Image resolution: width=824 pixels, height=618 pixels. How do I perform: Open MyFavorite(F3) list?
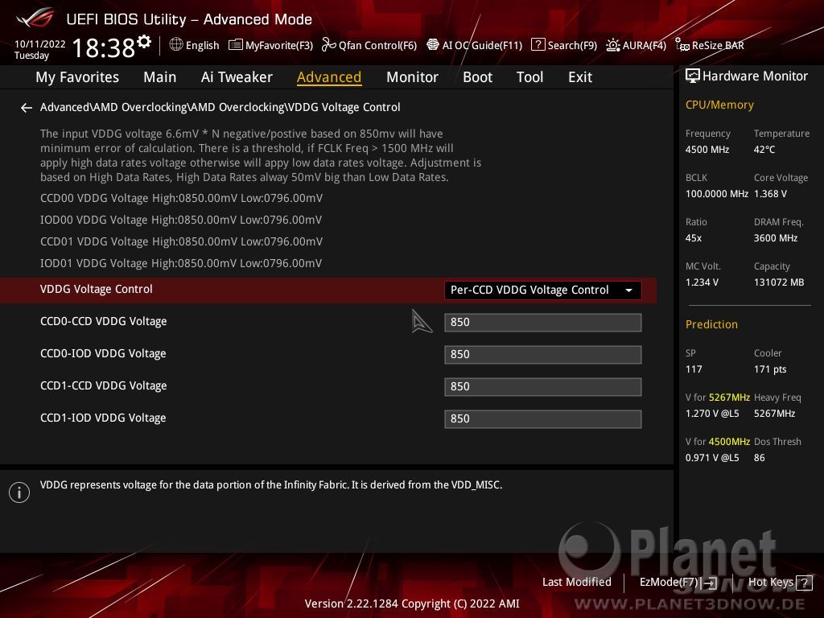pos(270,45)
